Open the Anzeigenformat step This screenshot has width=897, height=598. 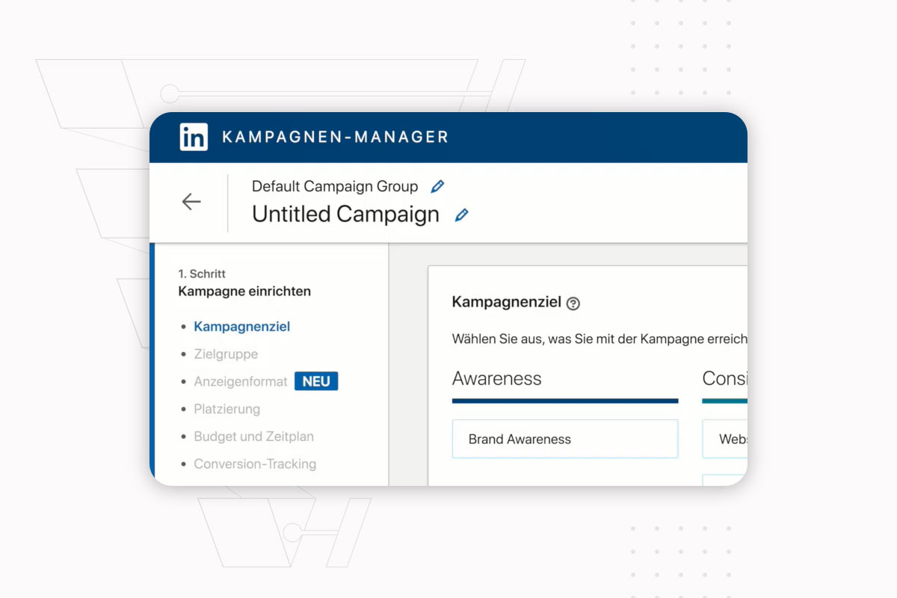[x=241, y=381]
